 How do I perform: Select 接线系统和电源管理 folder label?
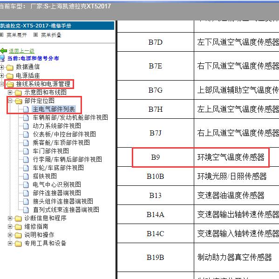[x=43, y=84]
